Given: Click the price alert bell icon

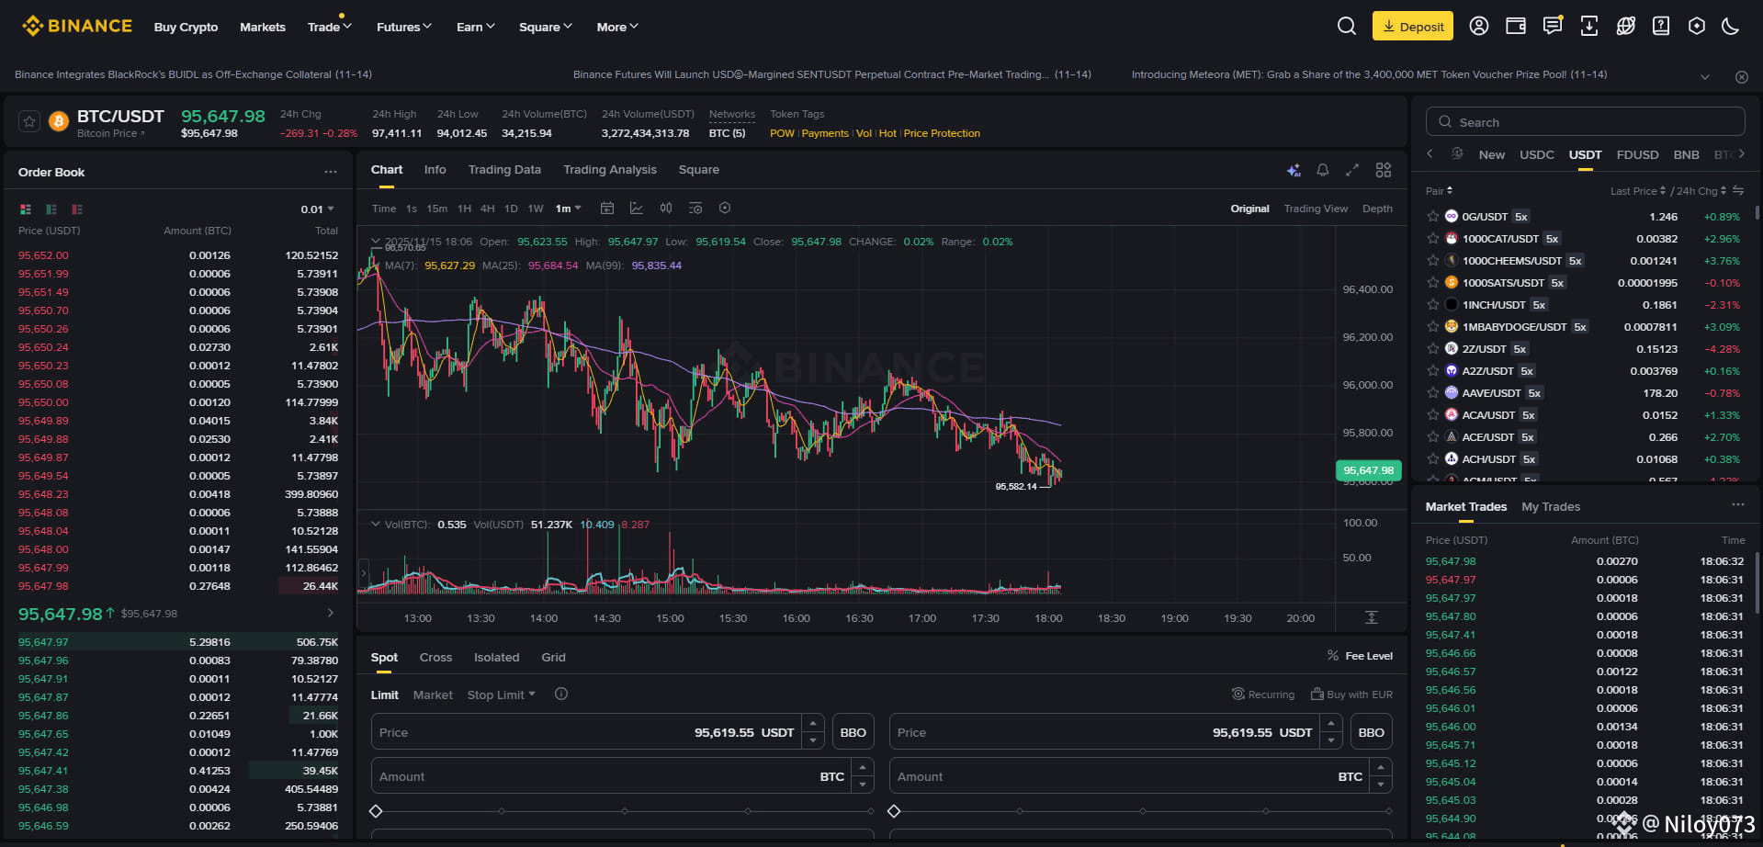Looking at the screenshot, I should pos(1322,170).
